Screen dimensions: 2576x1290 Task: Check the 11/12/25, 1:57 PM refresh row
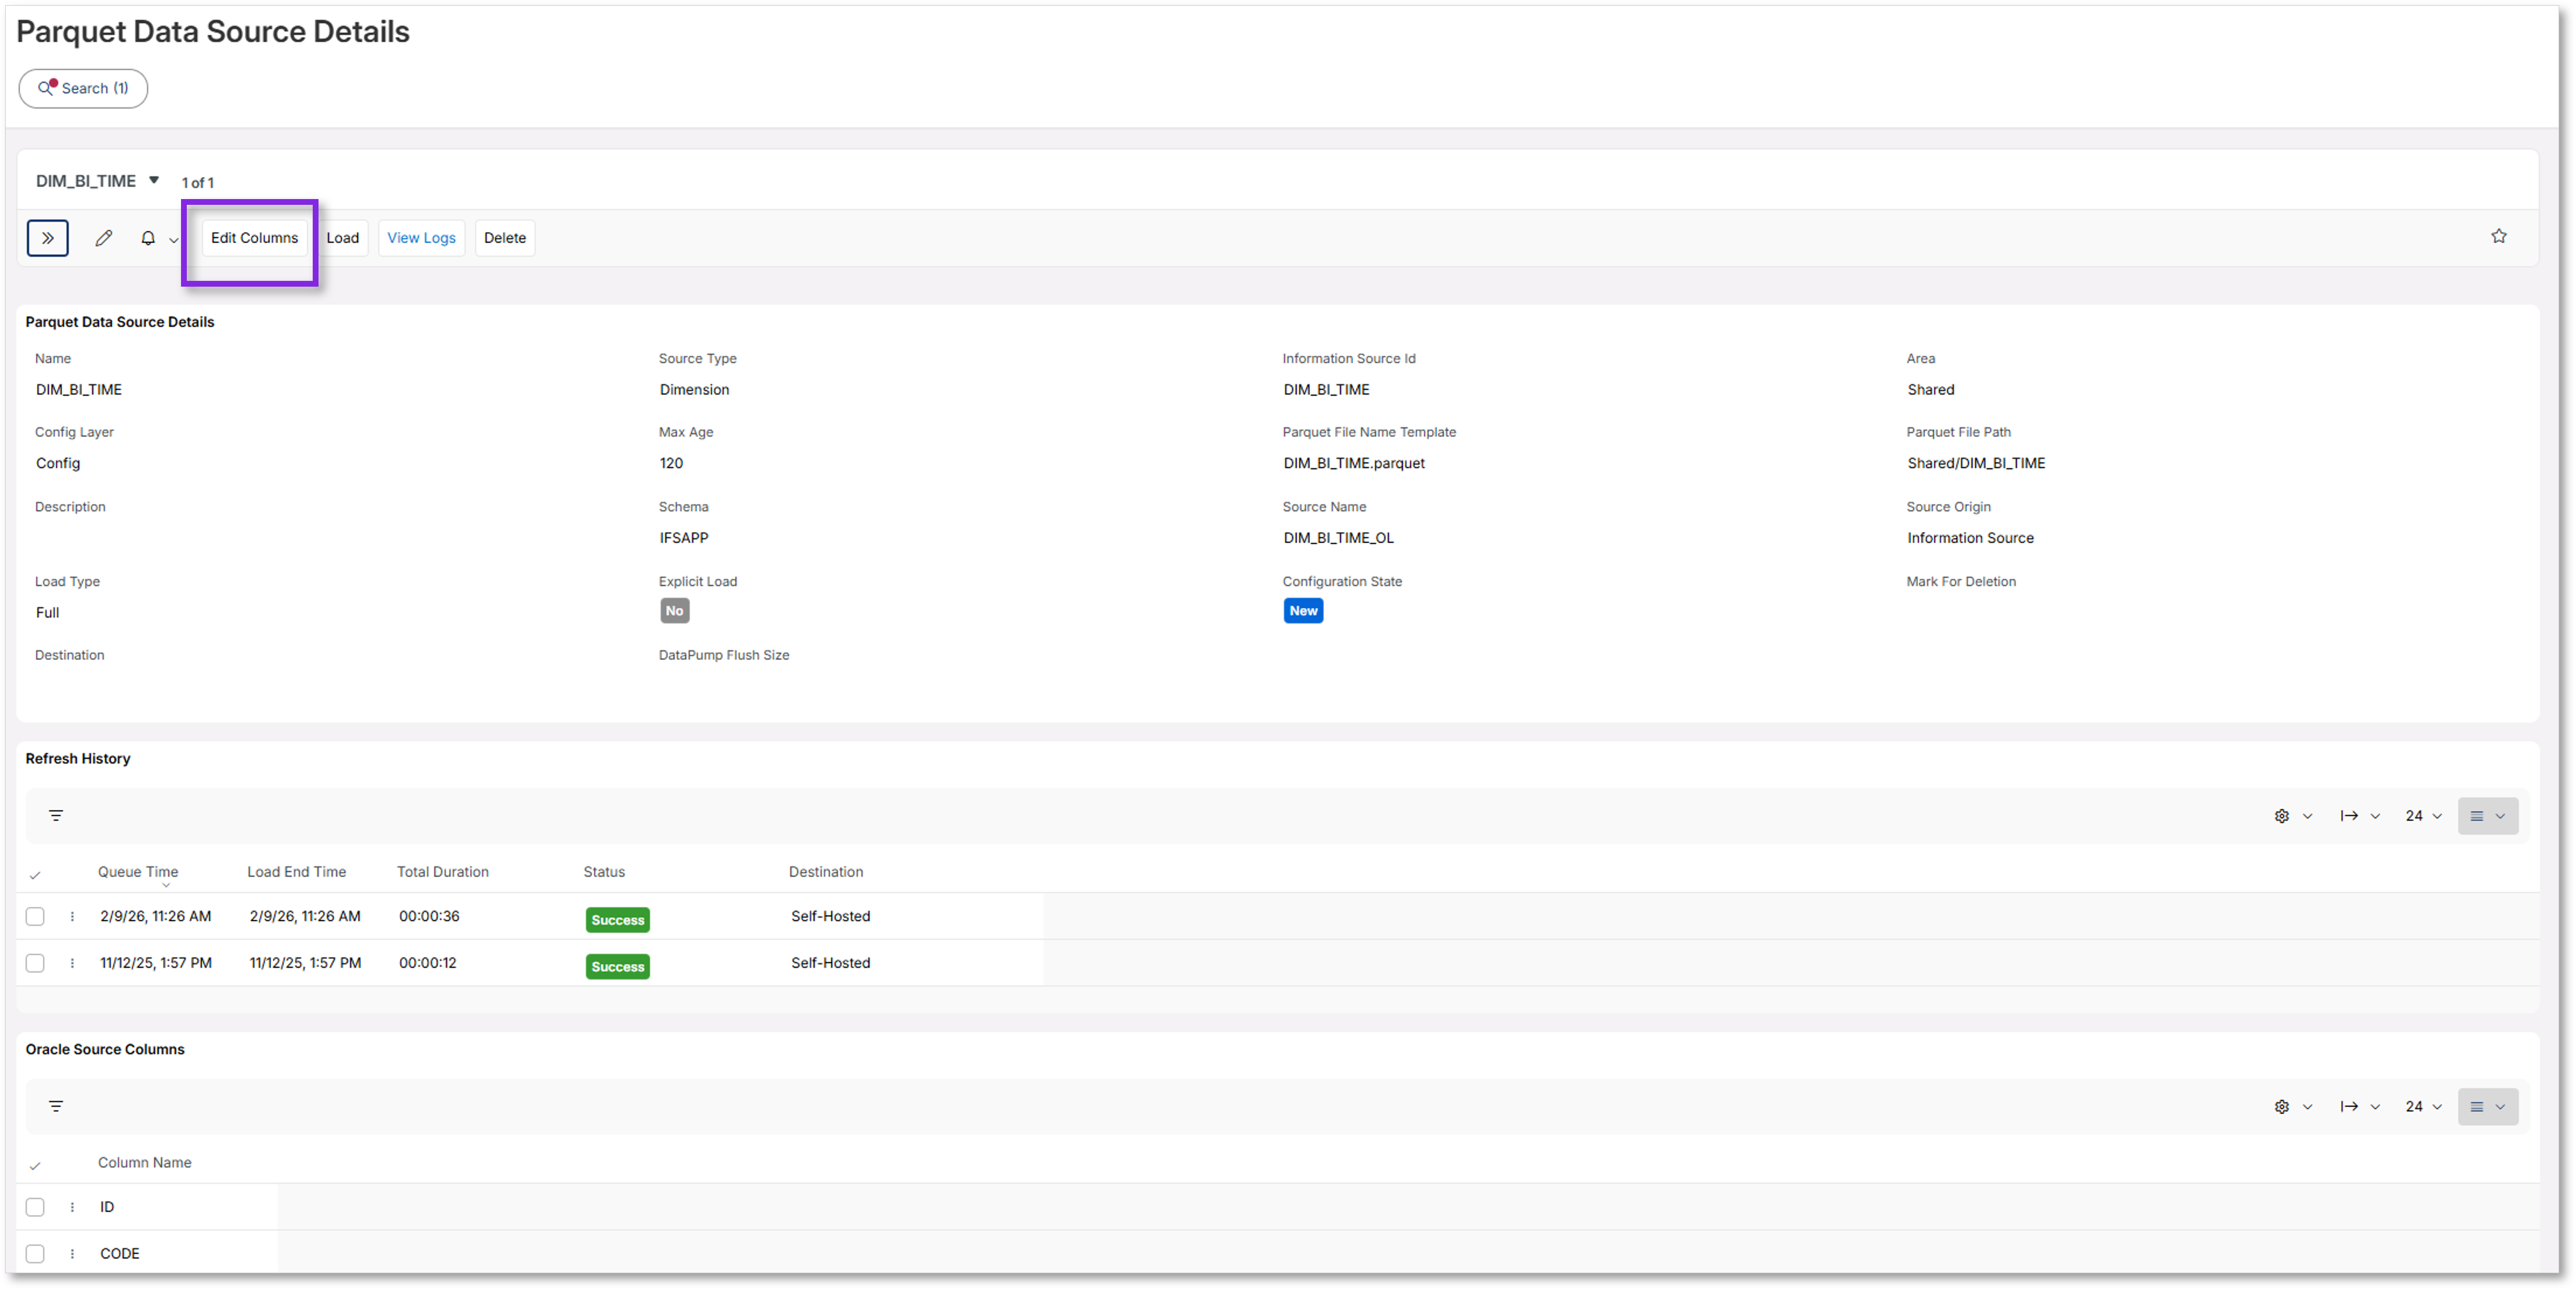(x=35, y=963)
